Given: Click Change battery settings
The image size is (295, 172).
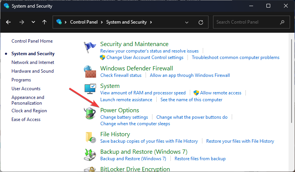Looking at the screenshot, I should click(124, 117).
